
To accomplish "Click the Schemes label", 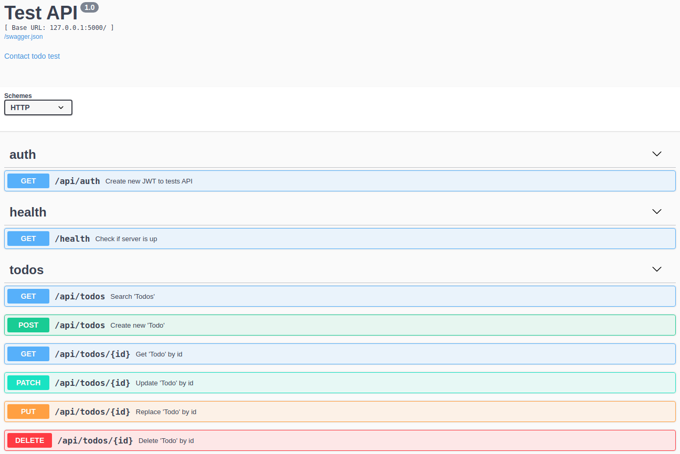I will pos(18,96).
